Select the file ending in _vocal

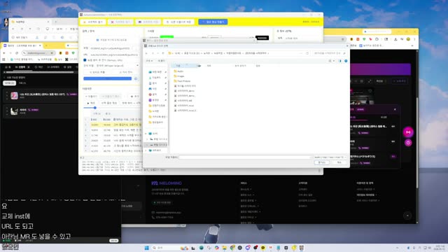tap(184, 106)
